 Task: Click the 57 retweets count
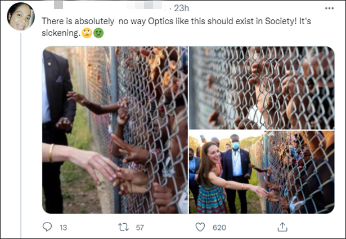pyautogui.click(x=139, y=228)
